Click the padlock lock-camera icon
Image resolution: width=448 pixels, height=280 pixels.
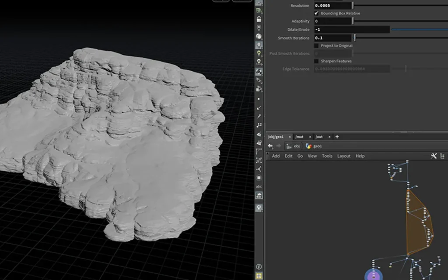coord(259,19)
